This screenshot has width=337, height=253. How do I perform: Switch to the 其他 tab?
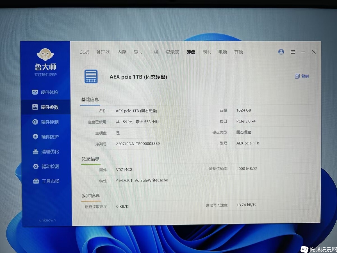point(238,52)
